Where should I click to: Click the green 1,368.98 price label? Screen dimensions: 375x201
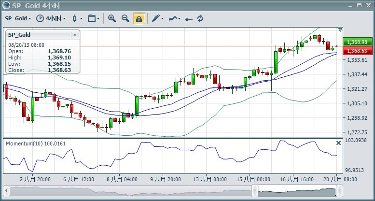click(x=357, y=42)
